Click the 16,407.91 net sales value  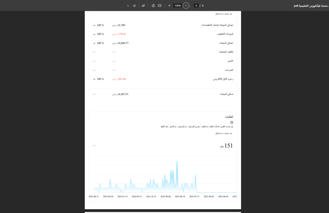[123, 94]
